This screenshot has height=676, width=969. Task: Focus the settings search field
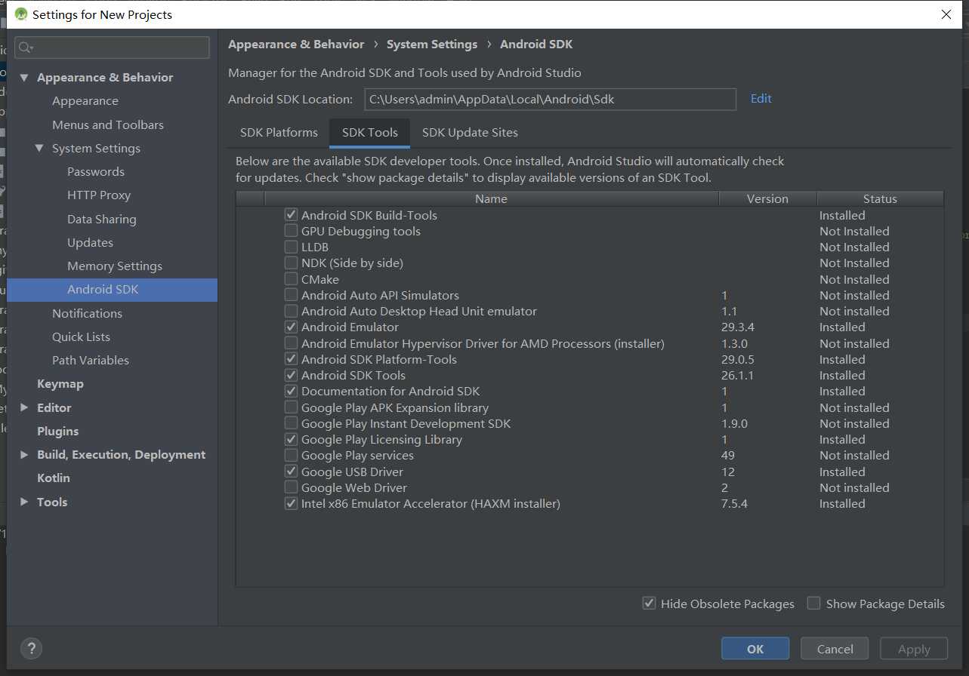click(x=113, y=48)
